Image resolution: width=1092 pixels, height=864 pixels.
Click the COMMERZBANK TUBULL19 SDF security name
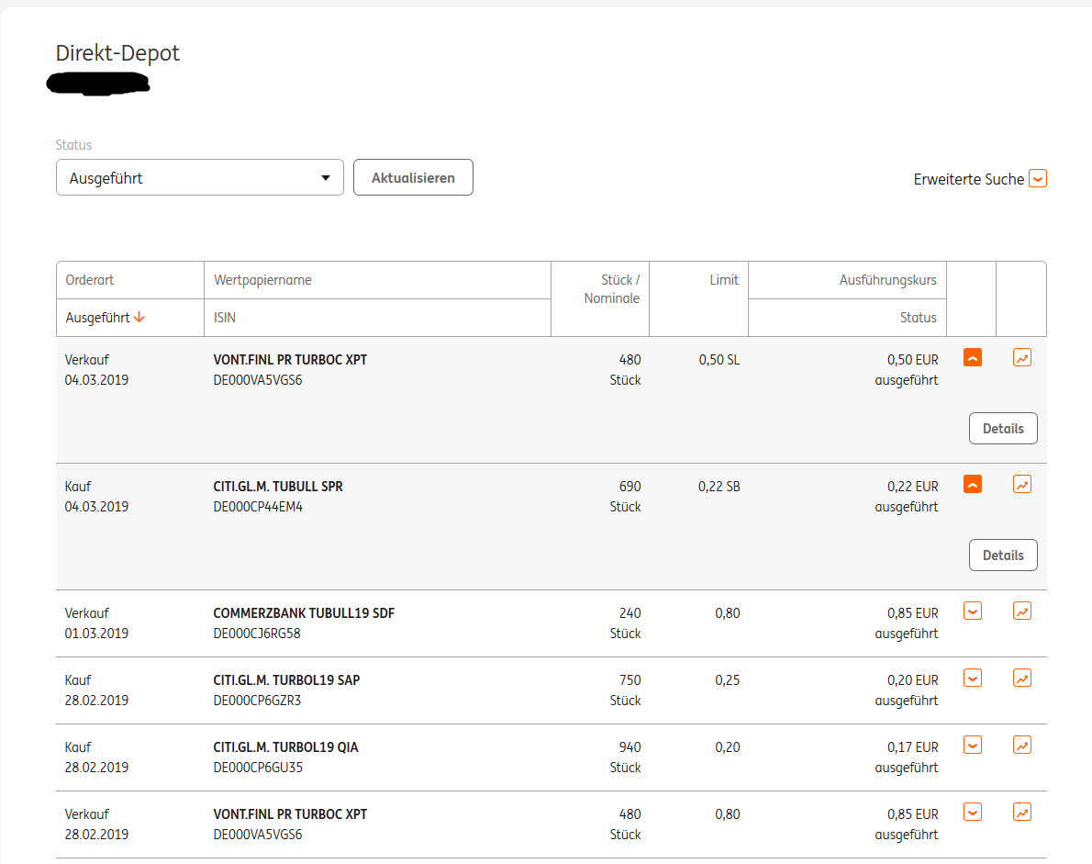pyautogui.click(x=304, y=613)
